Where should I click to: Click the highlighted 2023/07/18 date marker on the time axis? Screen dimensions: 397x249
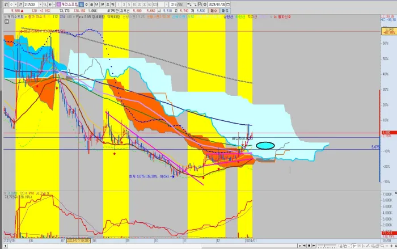[x=78, y=240]
